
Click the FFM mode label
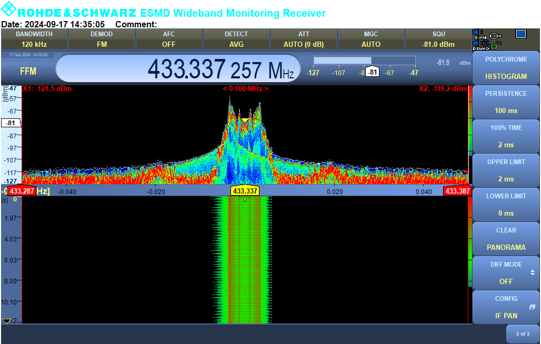(28, 72)
